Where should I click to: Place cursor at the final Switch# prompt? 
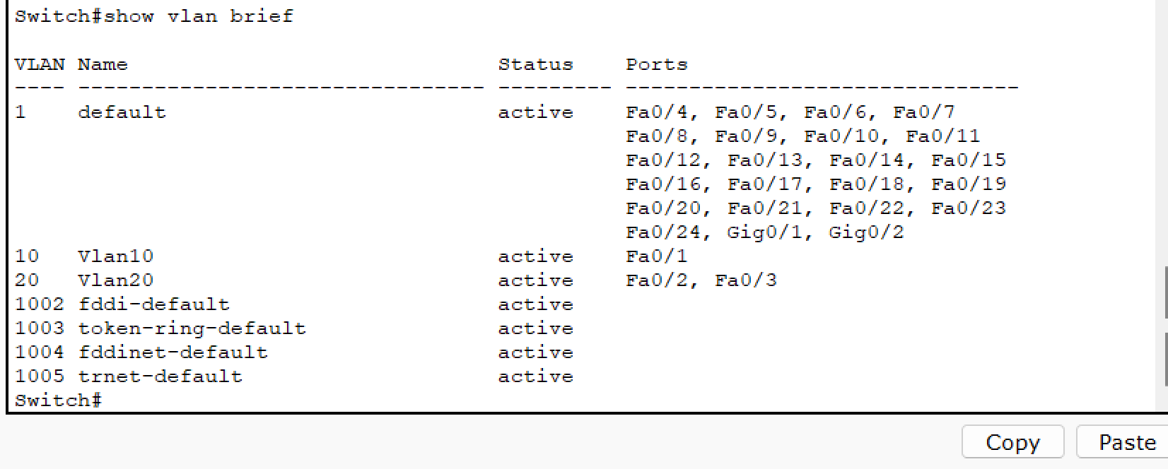click(58, 400)
